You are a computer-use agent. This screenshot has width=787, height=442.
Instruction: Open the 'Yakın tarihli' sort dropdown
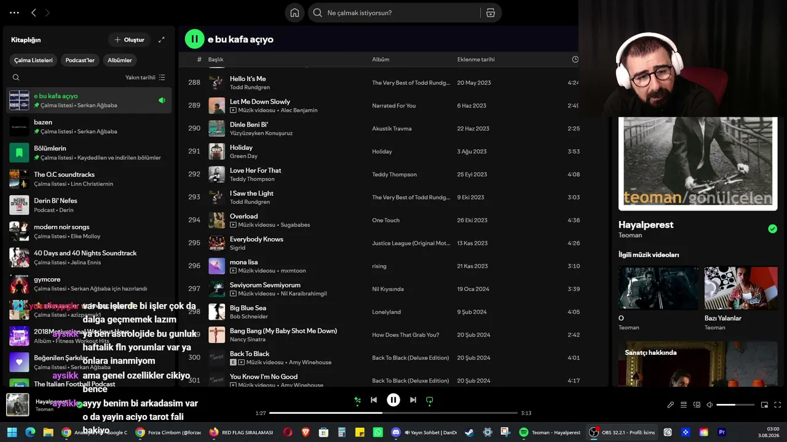145,77
